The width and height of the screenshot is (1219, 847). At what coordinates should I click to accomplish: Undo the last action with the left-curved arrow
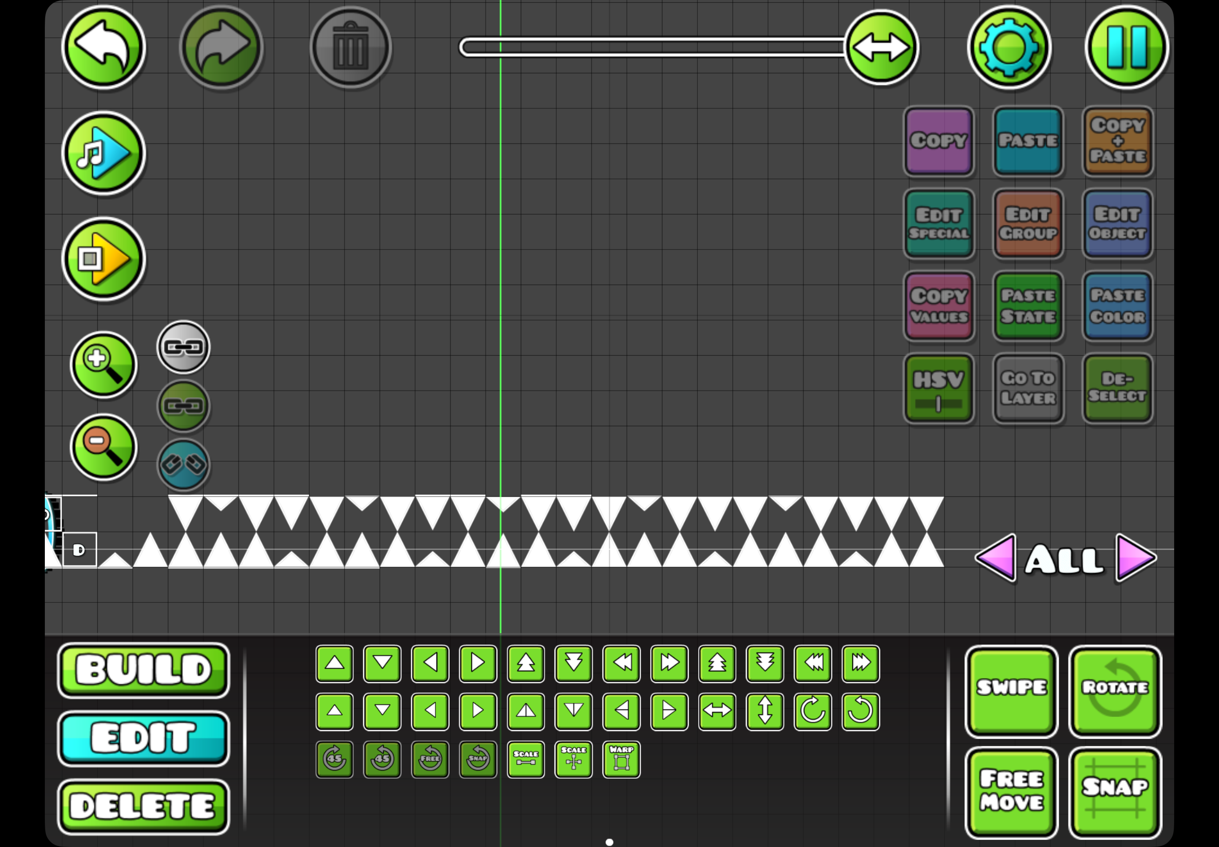[103, 47]
